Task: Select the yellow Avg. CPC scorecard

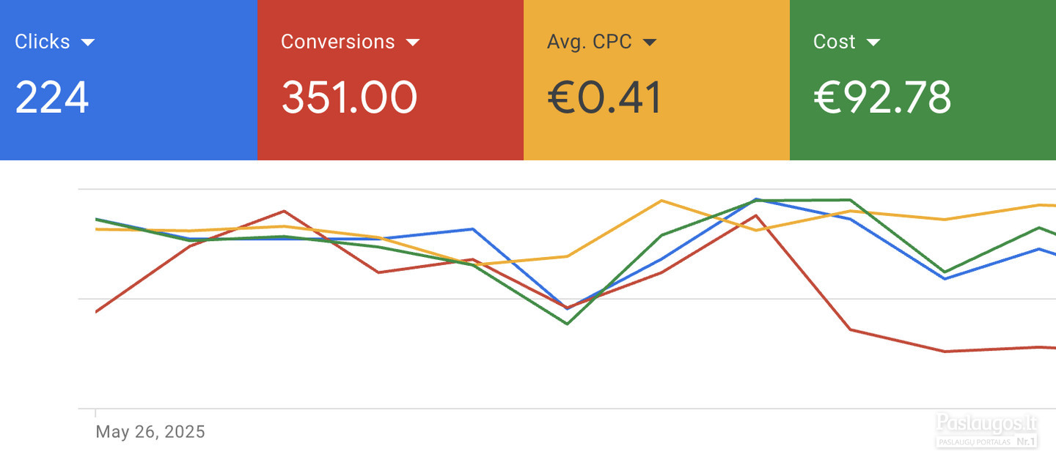Action: click(x=656, y=80)
